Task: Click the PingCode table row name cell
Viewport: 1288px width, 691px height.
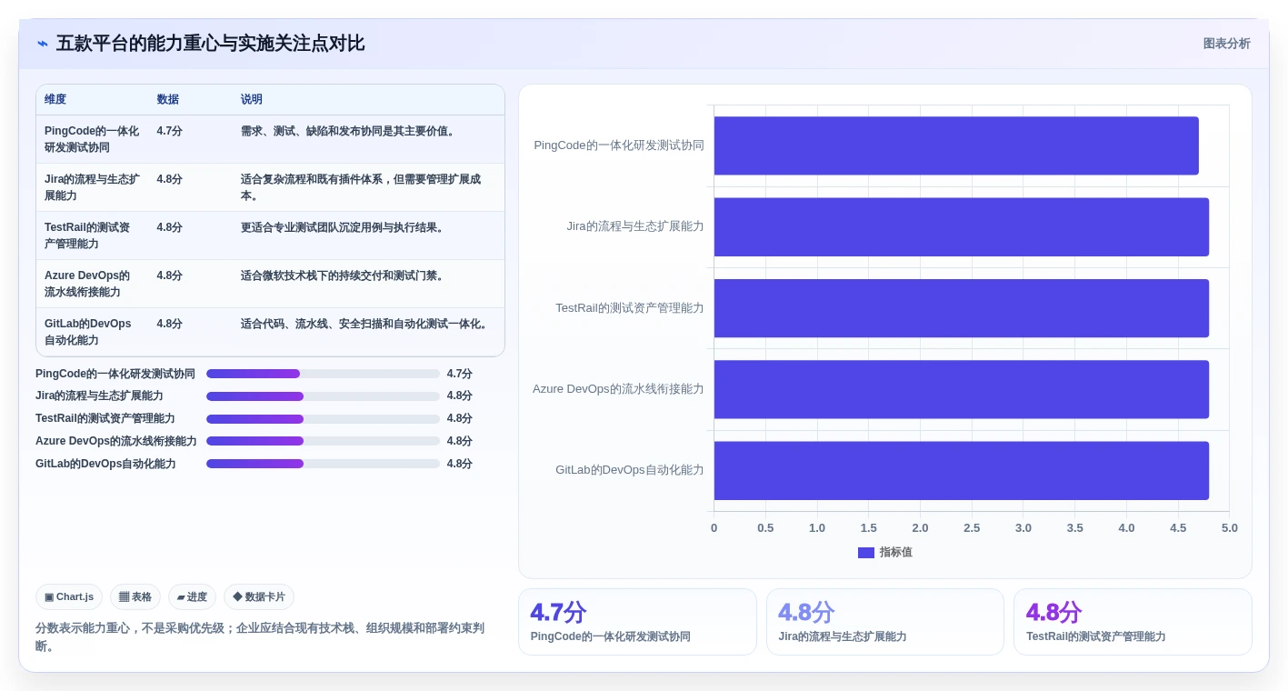Action: point(93,139)
